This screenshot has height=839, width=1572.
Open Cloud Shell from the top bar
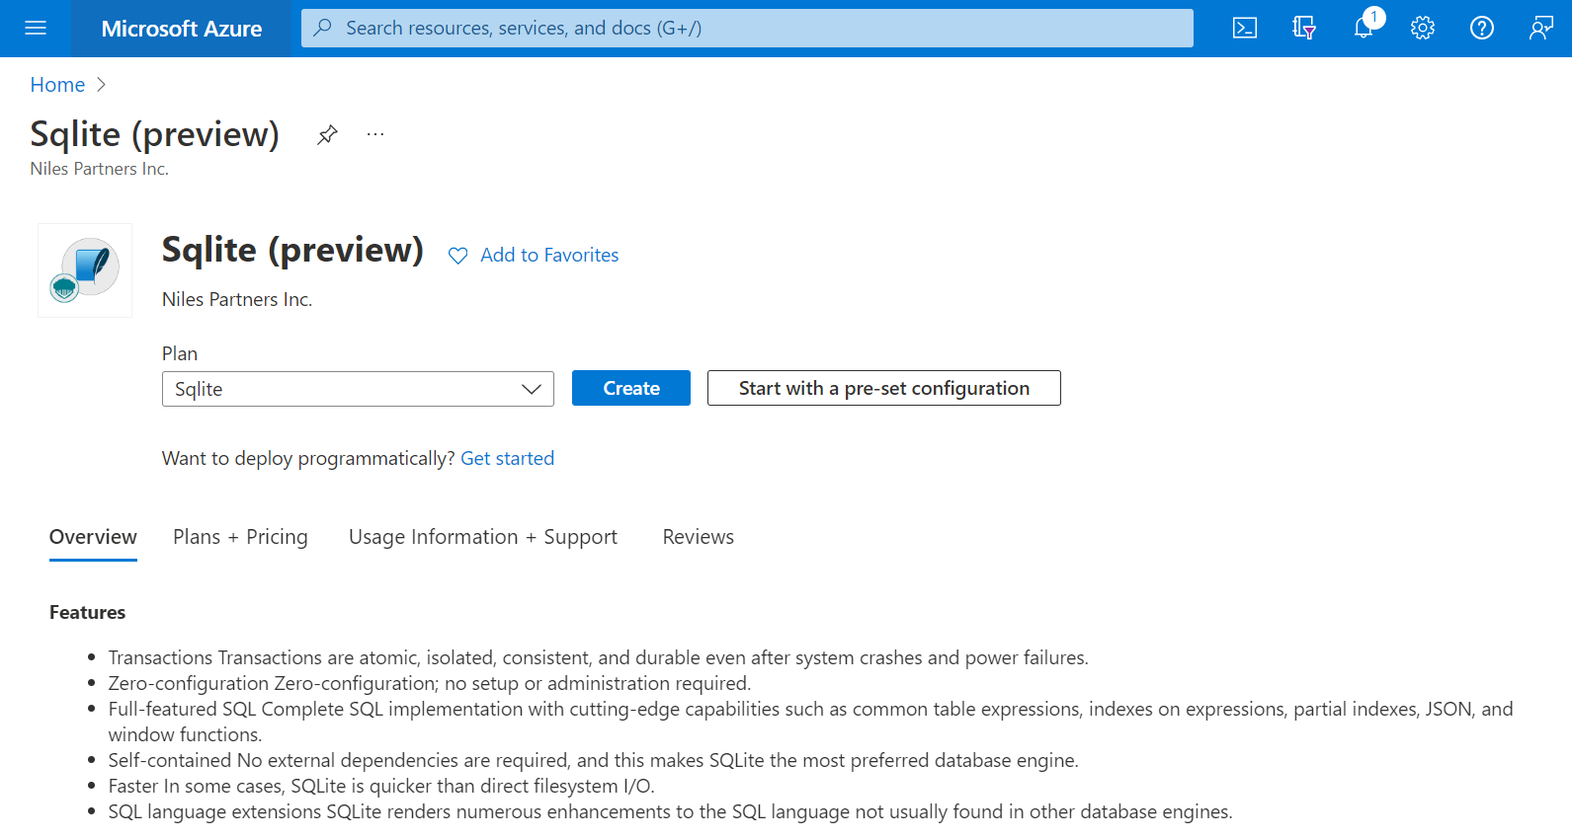[x=1245, y=28]
